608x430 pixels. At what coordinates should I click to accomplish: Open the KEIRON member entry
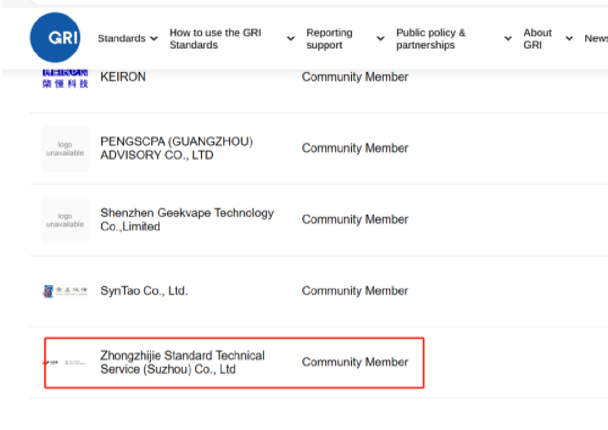pos(123,77)
